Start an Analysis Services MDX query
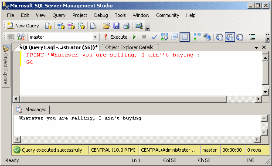 (x=61, y=26)
